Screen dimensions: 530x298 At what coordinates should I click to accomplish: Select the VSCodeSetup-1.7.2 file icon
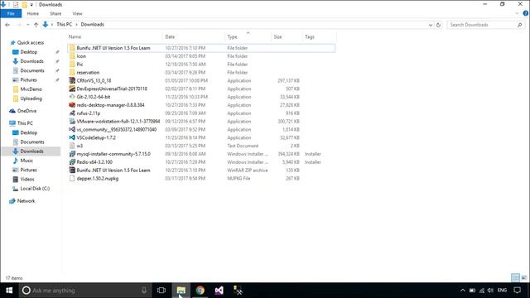[72, 137]
